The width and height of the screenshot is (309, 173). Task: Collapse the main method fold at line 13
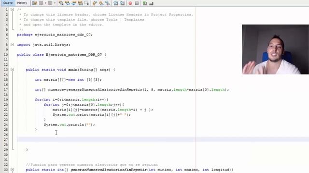12,69
